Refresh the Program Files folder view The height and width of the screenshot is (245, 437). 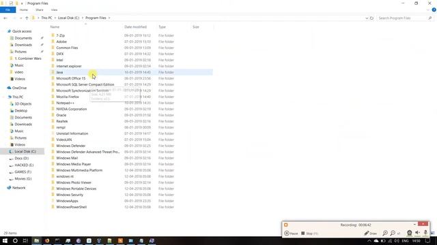tap(371, 18)
